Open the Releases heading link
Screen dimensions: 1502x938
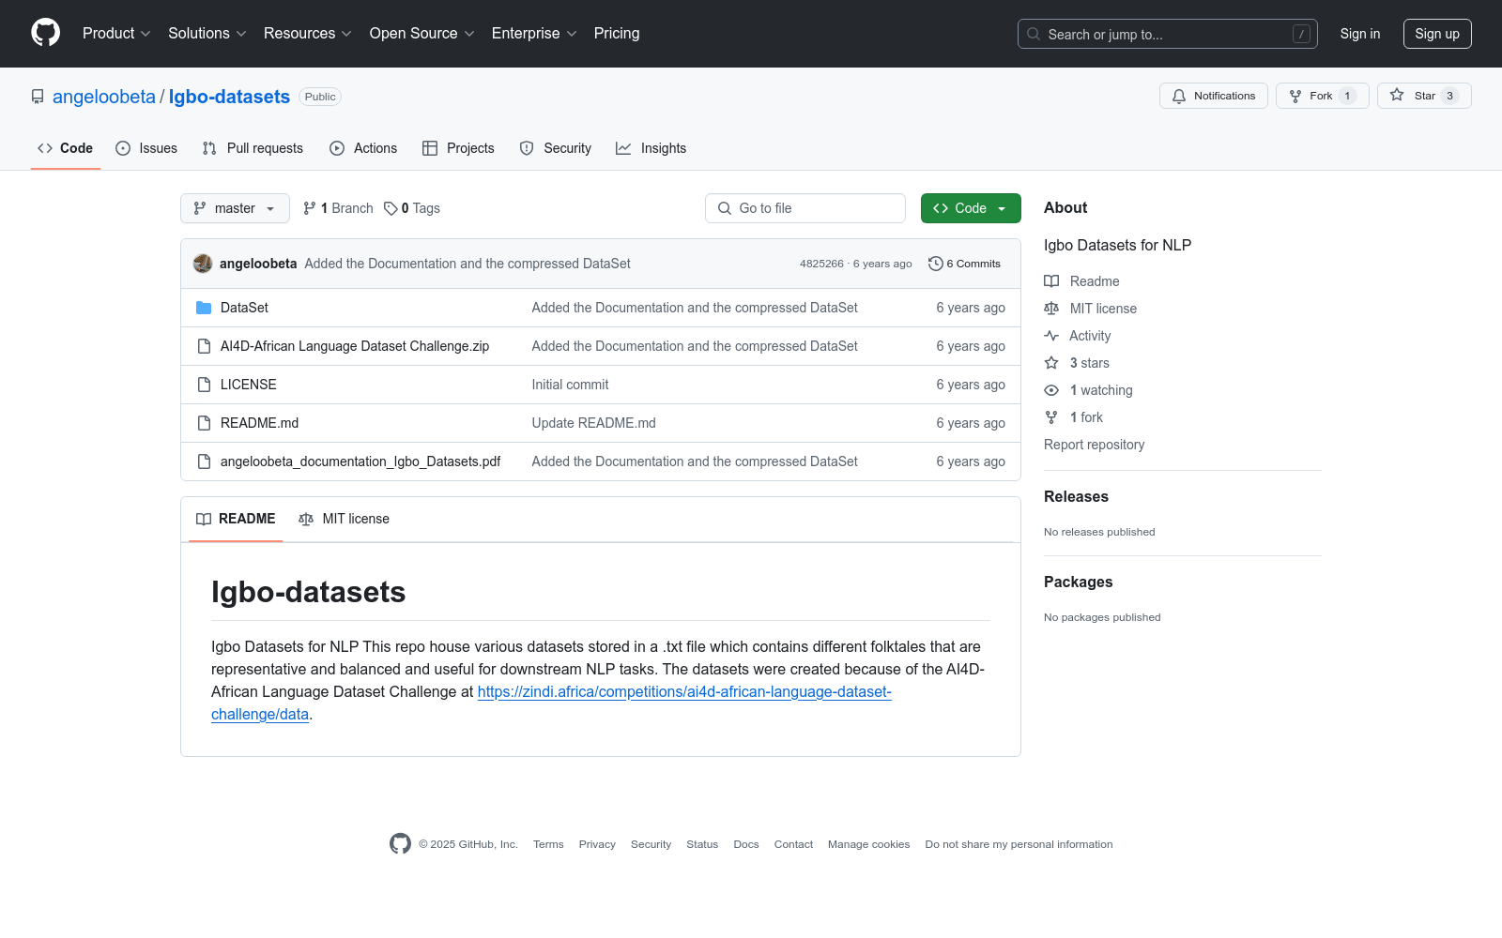coord(1076,496)
